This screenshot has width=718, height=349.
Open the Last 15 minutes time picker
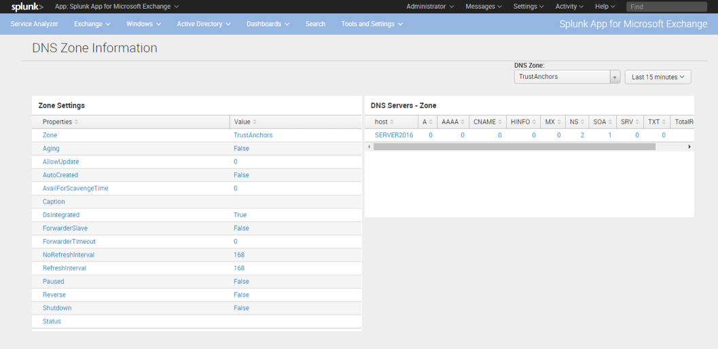658,77
